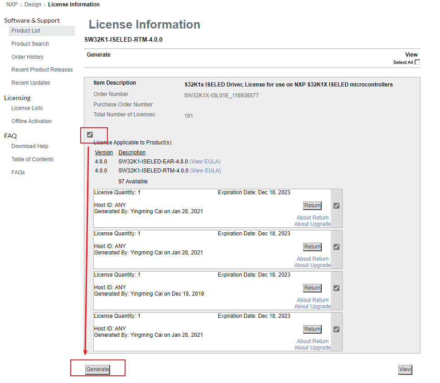Open About Return in first license entry
This screenshot has height=383, width=440.
[313, 218]
